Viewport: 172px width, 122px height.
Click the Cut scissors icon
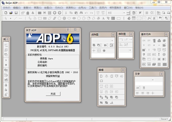pyautogui.click(x=66, y=13)
